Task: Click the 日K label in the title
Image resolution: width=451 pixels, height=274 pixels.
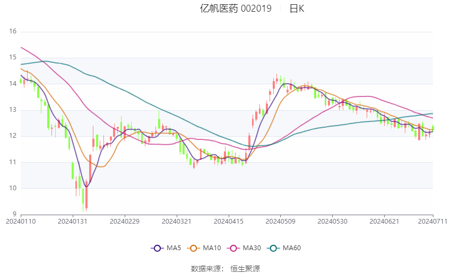Action: [297, 8]
